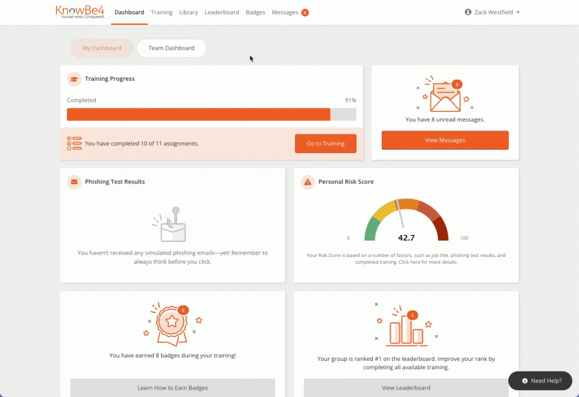This screenshot has height=397, width=579.
Task: Switch to Team Dashboard view
Action: pos(171,48)
